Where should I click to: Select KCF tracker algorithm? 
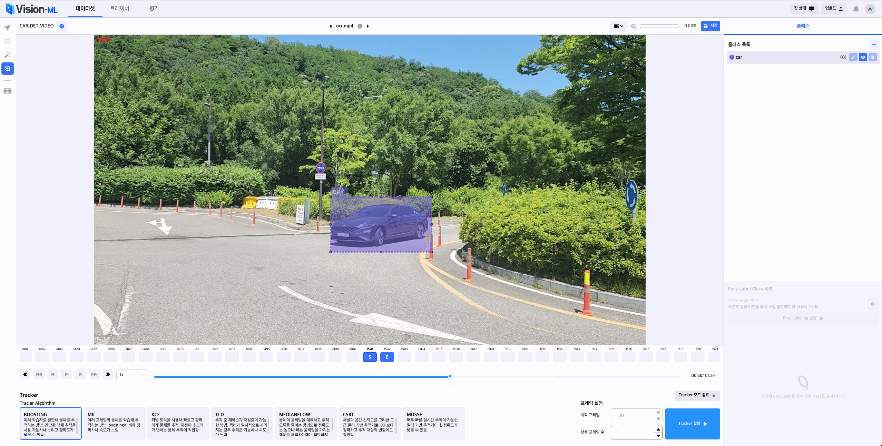point(178,424)
